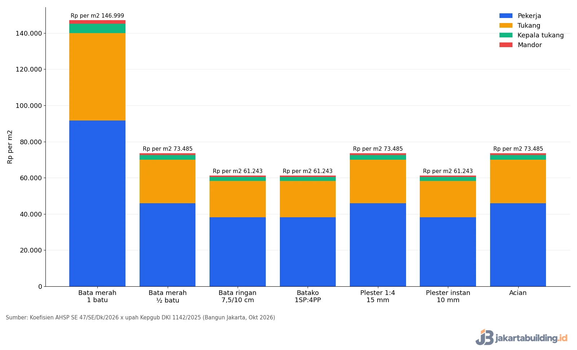
Task: Click the vertical Rp per m2 axis title
Action: [x=10, y=147]
